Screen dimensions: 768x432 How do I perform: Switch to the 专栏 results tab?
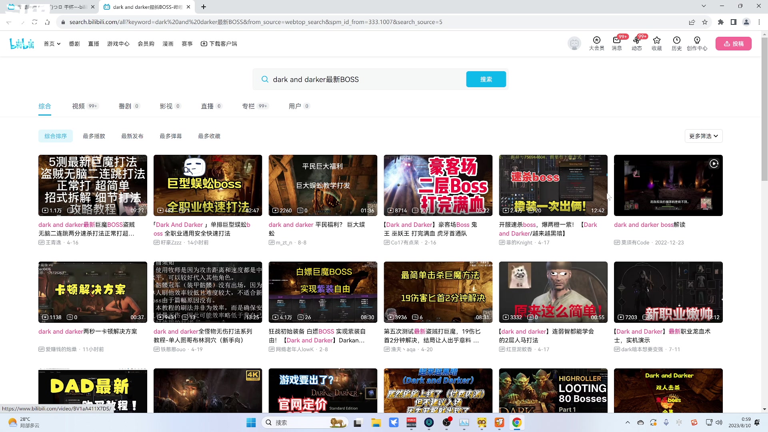tap(255, 106)
